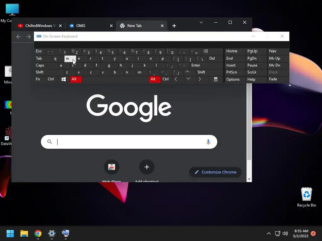The width and height of the screenshot is (322, 241).
Task: Click the Windows logo key on keyboard
Action: click(64, 79)
